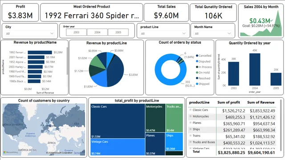Expand the Planes table row
Screen dimensions: 285x160
(x=190, y=123)
